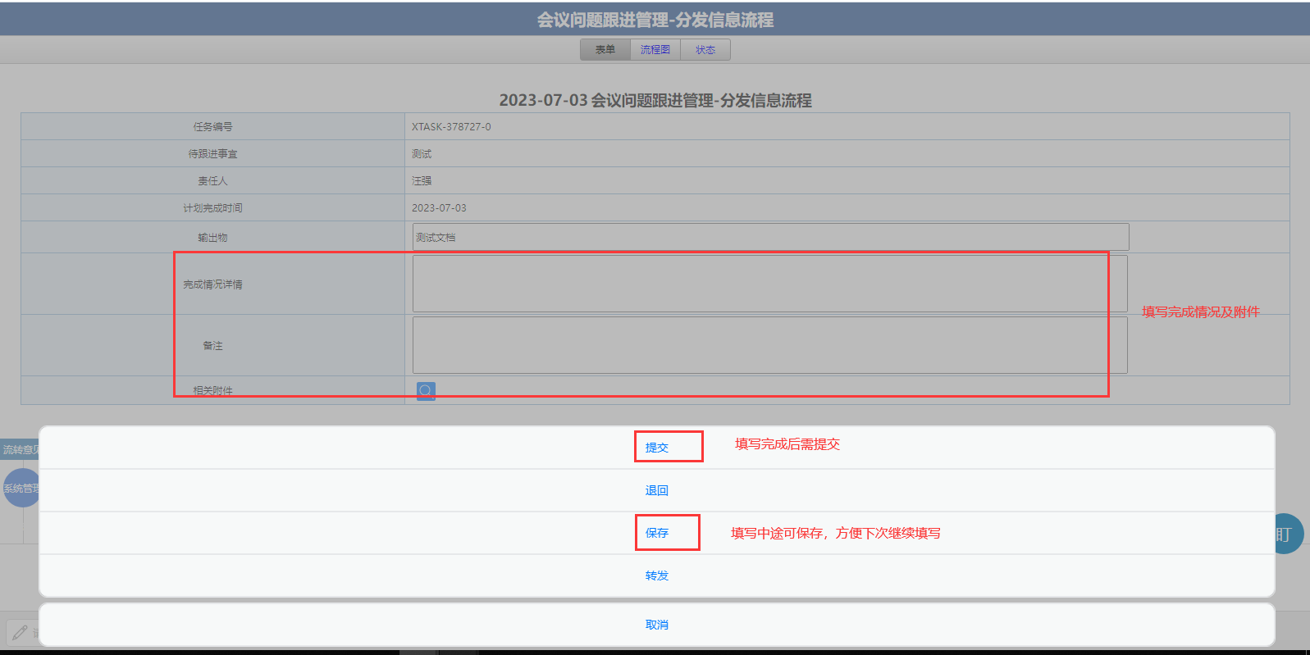Click the 输出物 field containing 测试文档
This screenshot has width=1310, height=655.
(770, 237)
